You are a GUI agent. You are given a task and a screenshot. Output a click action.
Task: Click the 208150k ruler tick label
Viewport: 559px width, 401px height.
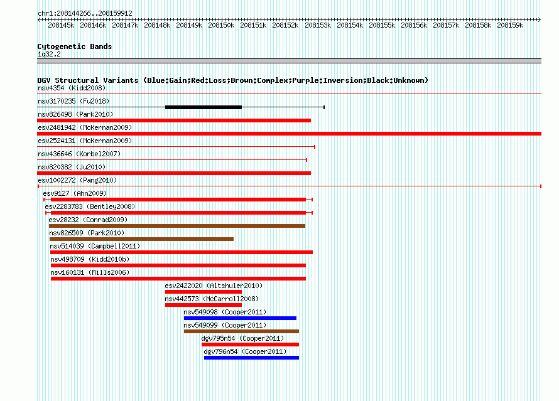coord(221,25)
